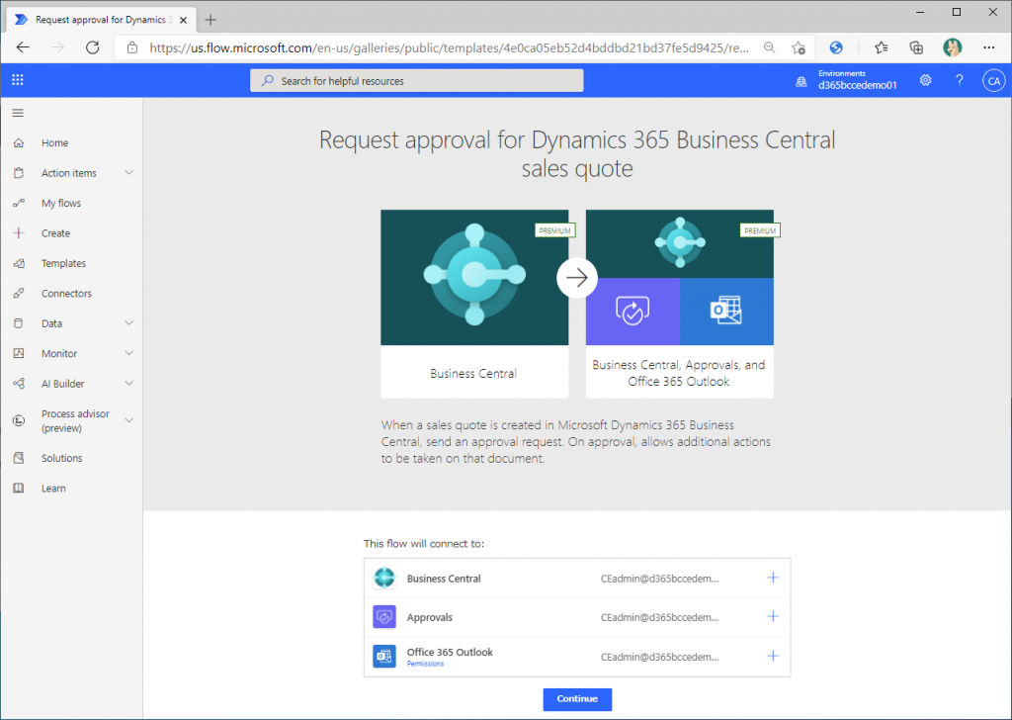Image resolution: width=1012 pixels, height=720 pixels.
Task: Click the browser extension globe icon
Action: tap(836, 47)
